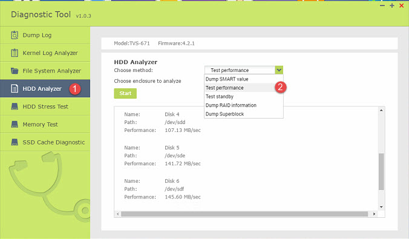Minimize the Diagnostic Tool window

pos(382,5)
